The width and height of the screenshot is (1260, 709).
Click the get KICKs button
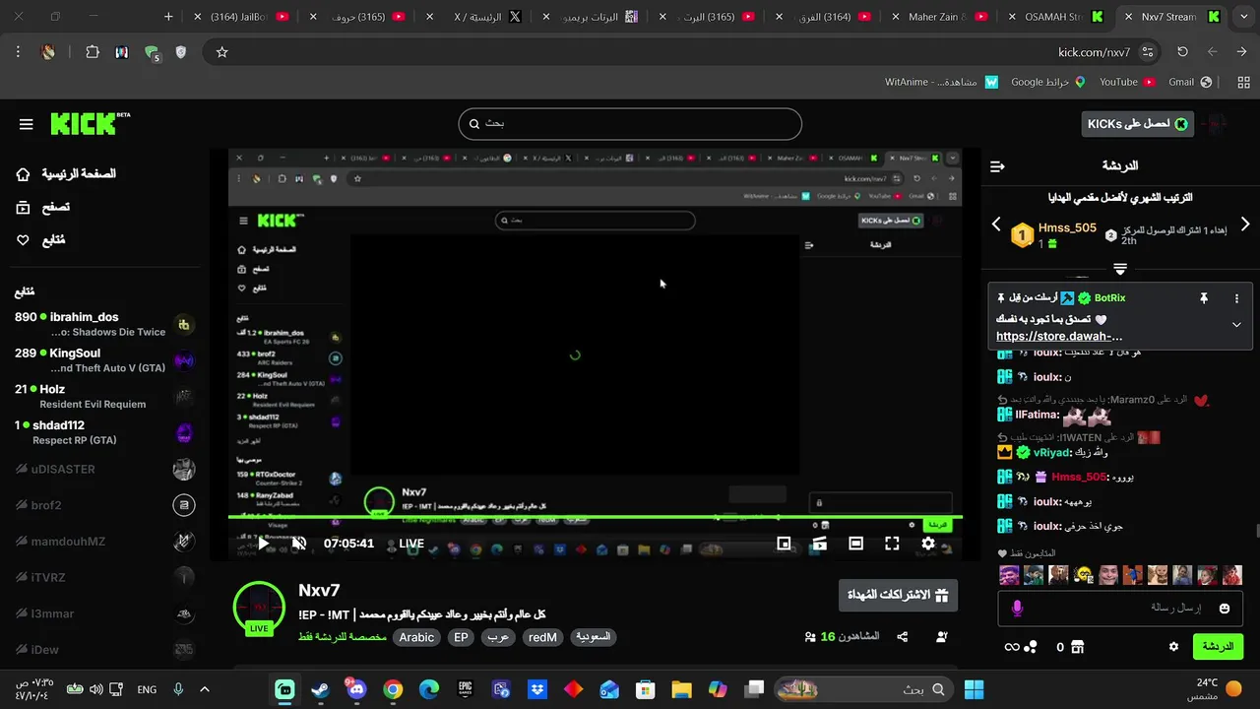point(1137,124)
